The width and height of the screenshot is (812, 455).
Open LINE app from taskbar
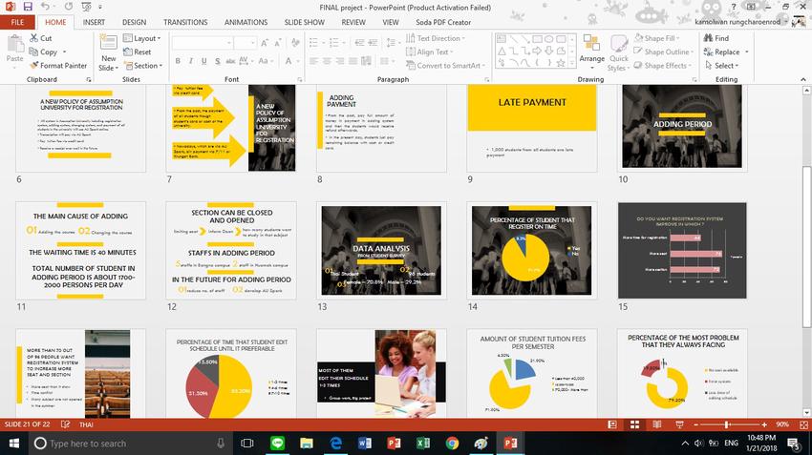pos(278,444)
